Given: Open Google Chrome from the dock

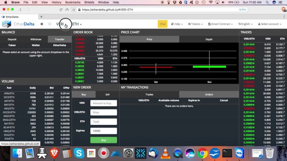Looking at the screenshot, I should [201, 153].
